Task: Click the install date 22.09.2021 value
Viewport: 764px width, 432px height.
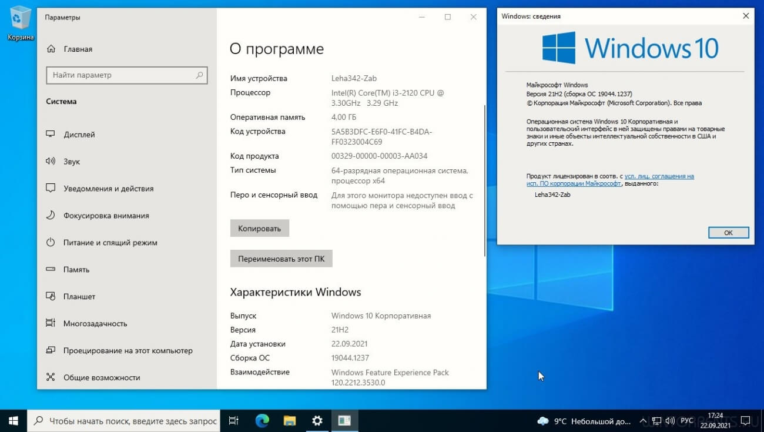Action: pyautogui.click(x=349, y=344)
